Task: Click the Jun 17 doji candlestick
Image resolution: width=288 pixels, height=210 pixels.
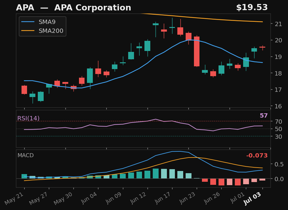Action: point(172,27)
